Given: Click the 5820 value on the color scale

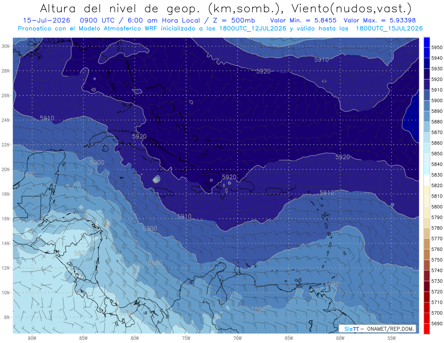Looking at the screenshot, I should pos(437,185).
